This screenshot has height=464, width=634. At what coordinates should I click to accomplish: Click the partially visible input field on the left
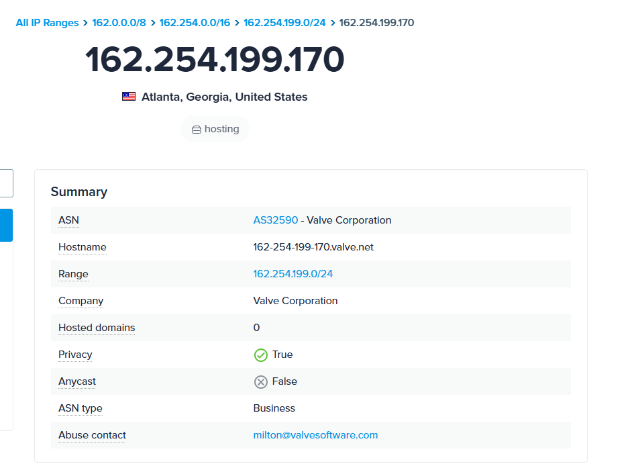click(x=5, y=183)
